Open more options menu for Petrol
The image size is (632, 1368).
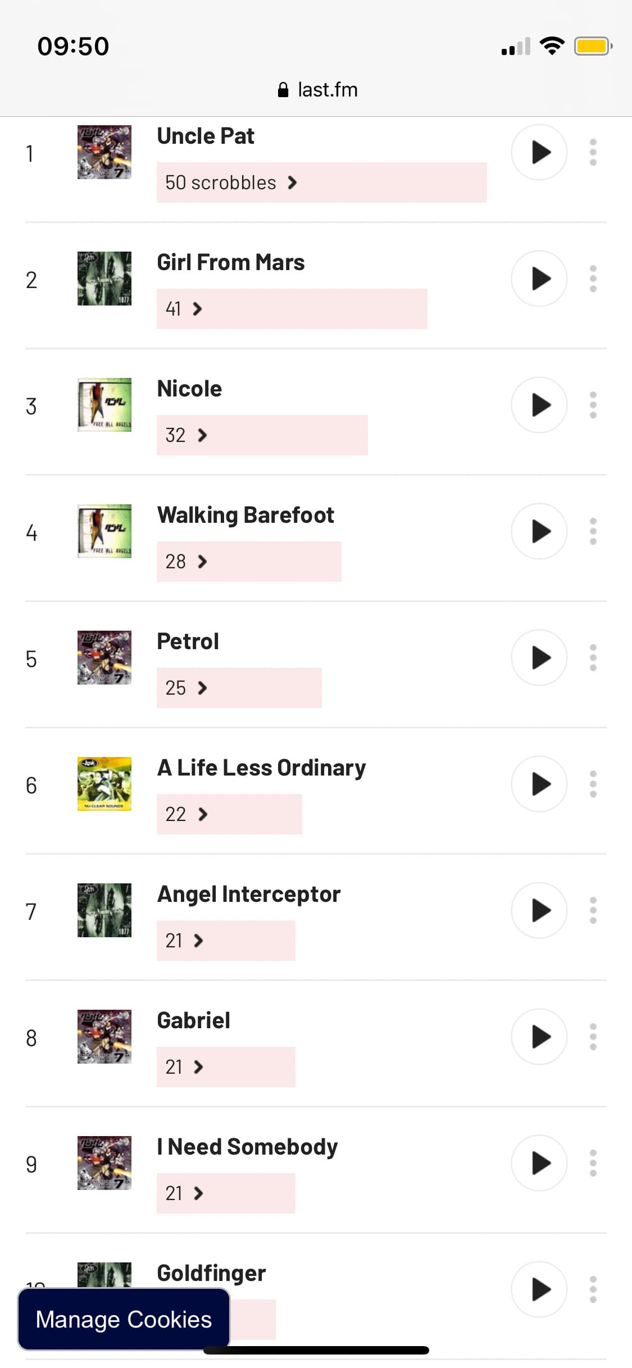coord(593,658)
